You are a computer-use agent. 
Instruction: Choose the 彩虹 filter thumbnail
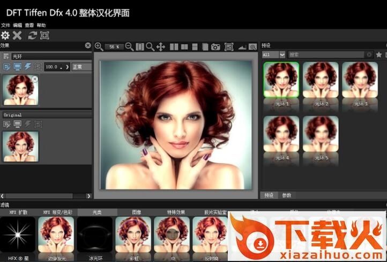point(133,234)
